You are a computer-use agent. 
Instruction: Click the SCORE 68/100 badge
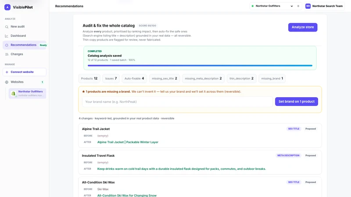[147, 26]
